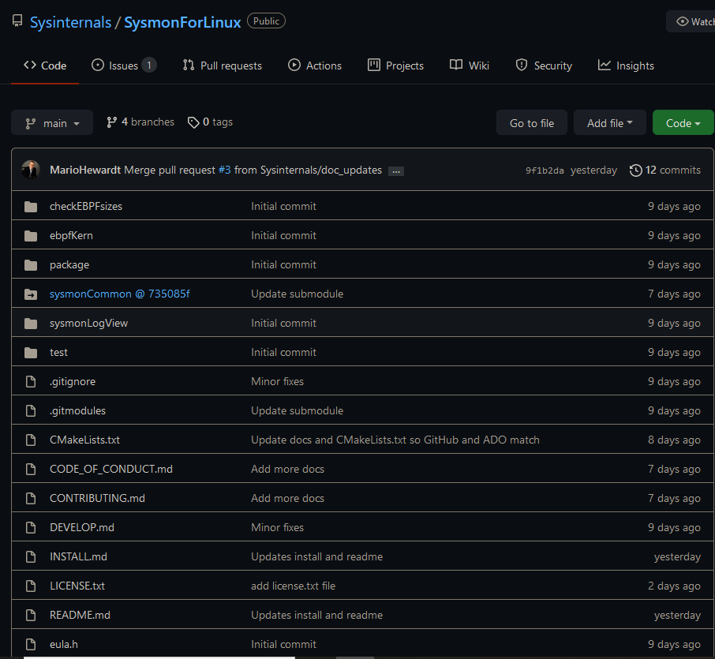Click MarioHewardt's avatar thumbnail
This screenshot has height=659, width=715.
click(x=31, y=170)
